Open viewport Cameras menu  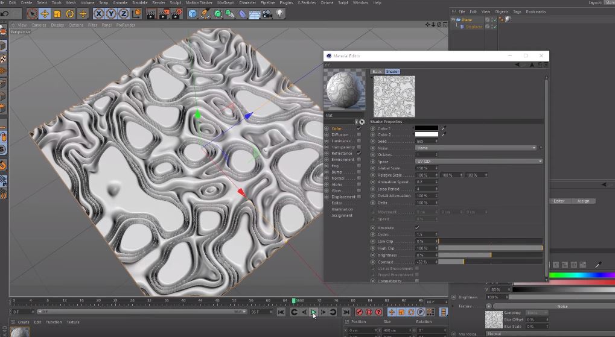(x=39, y=25)
